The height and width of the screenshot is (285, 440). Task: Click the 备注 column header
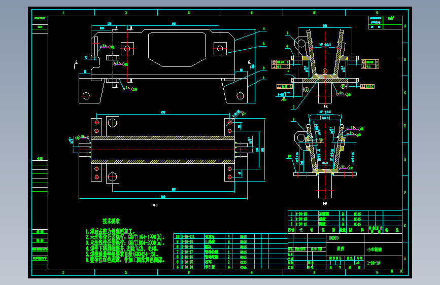pos(392,230)
